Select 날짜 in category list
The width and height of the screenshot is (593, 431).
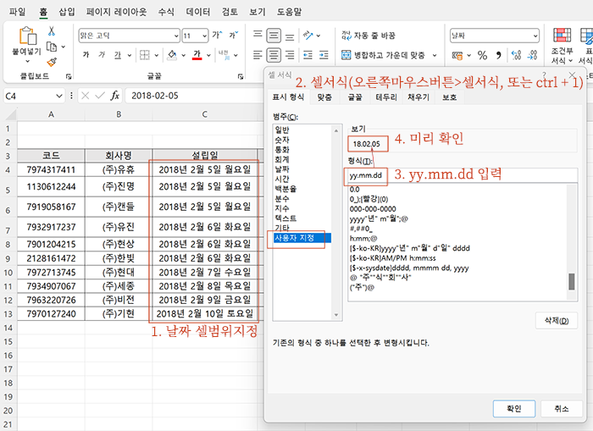(x=282, y=169)
